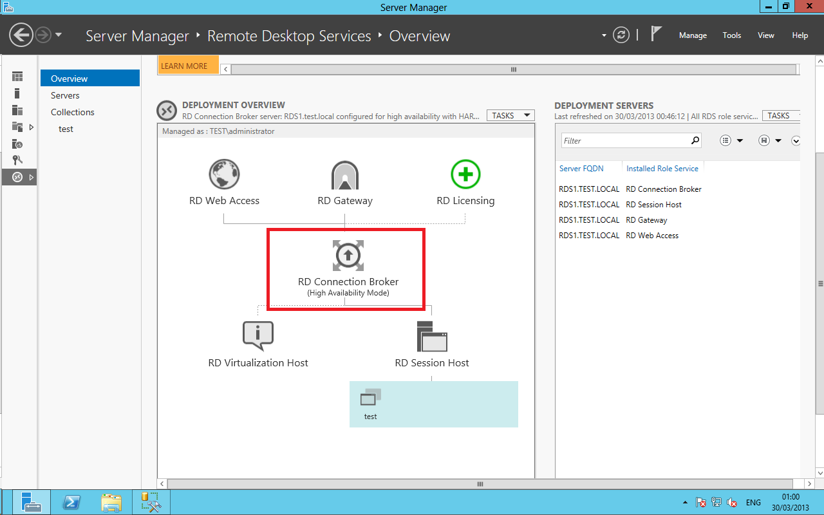
Task: Select the Remote Desktop Services sidebar icon
Action: (17, 177)
